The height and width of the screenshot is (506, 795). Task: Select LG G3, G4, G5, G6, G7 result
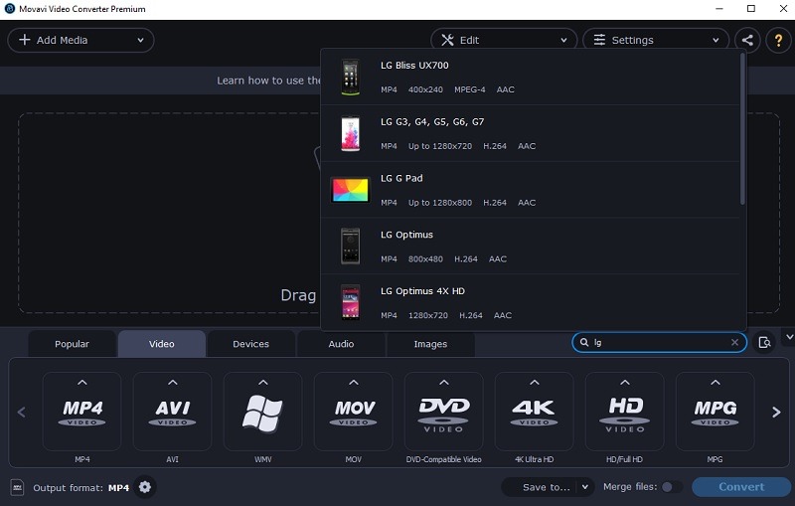click(432, 121)
